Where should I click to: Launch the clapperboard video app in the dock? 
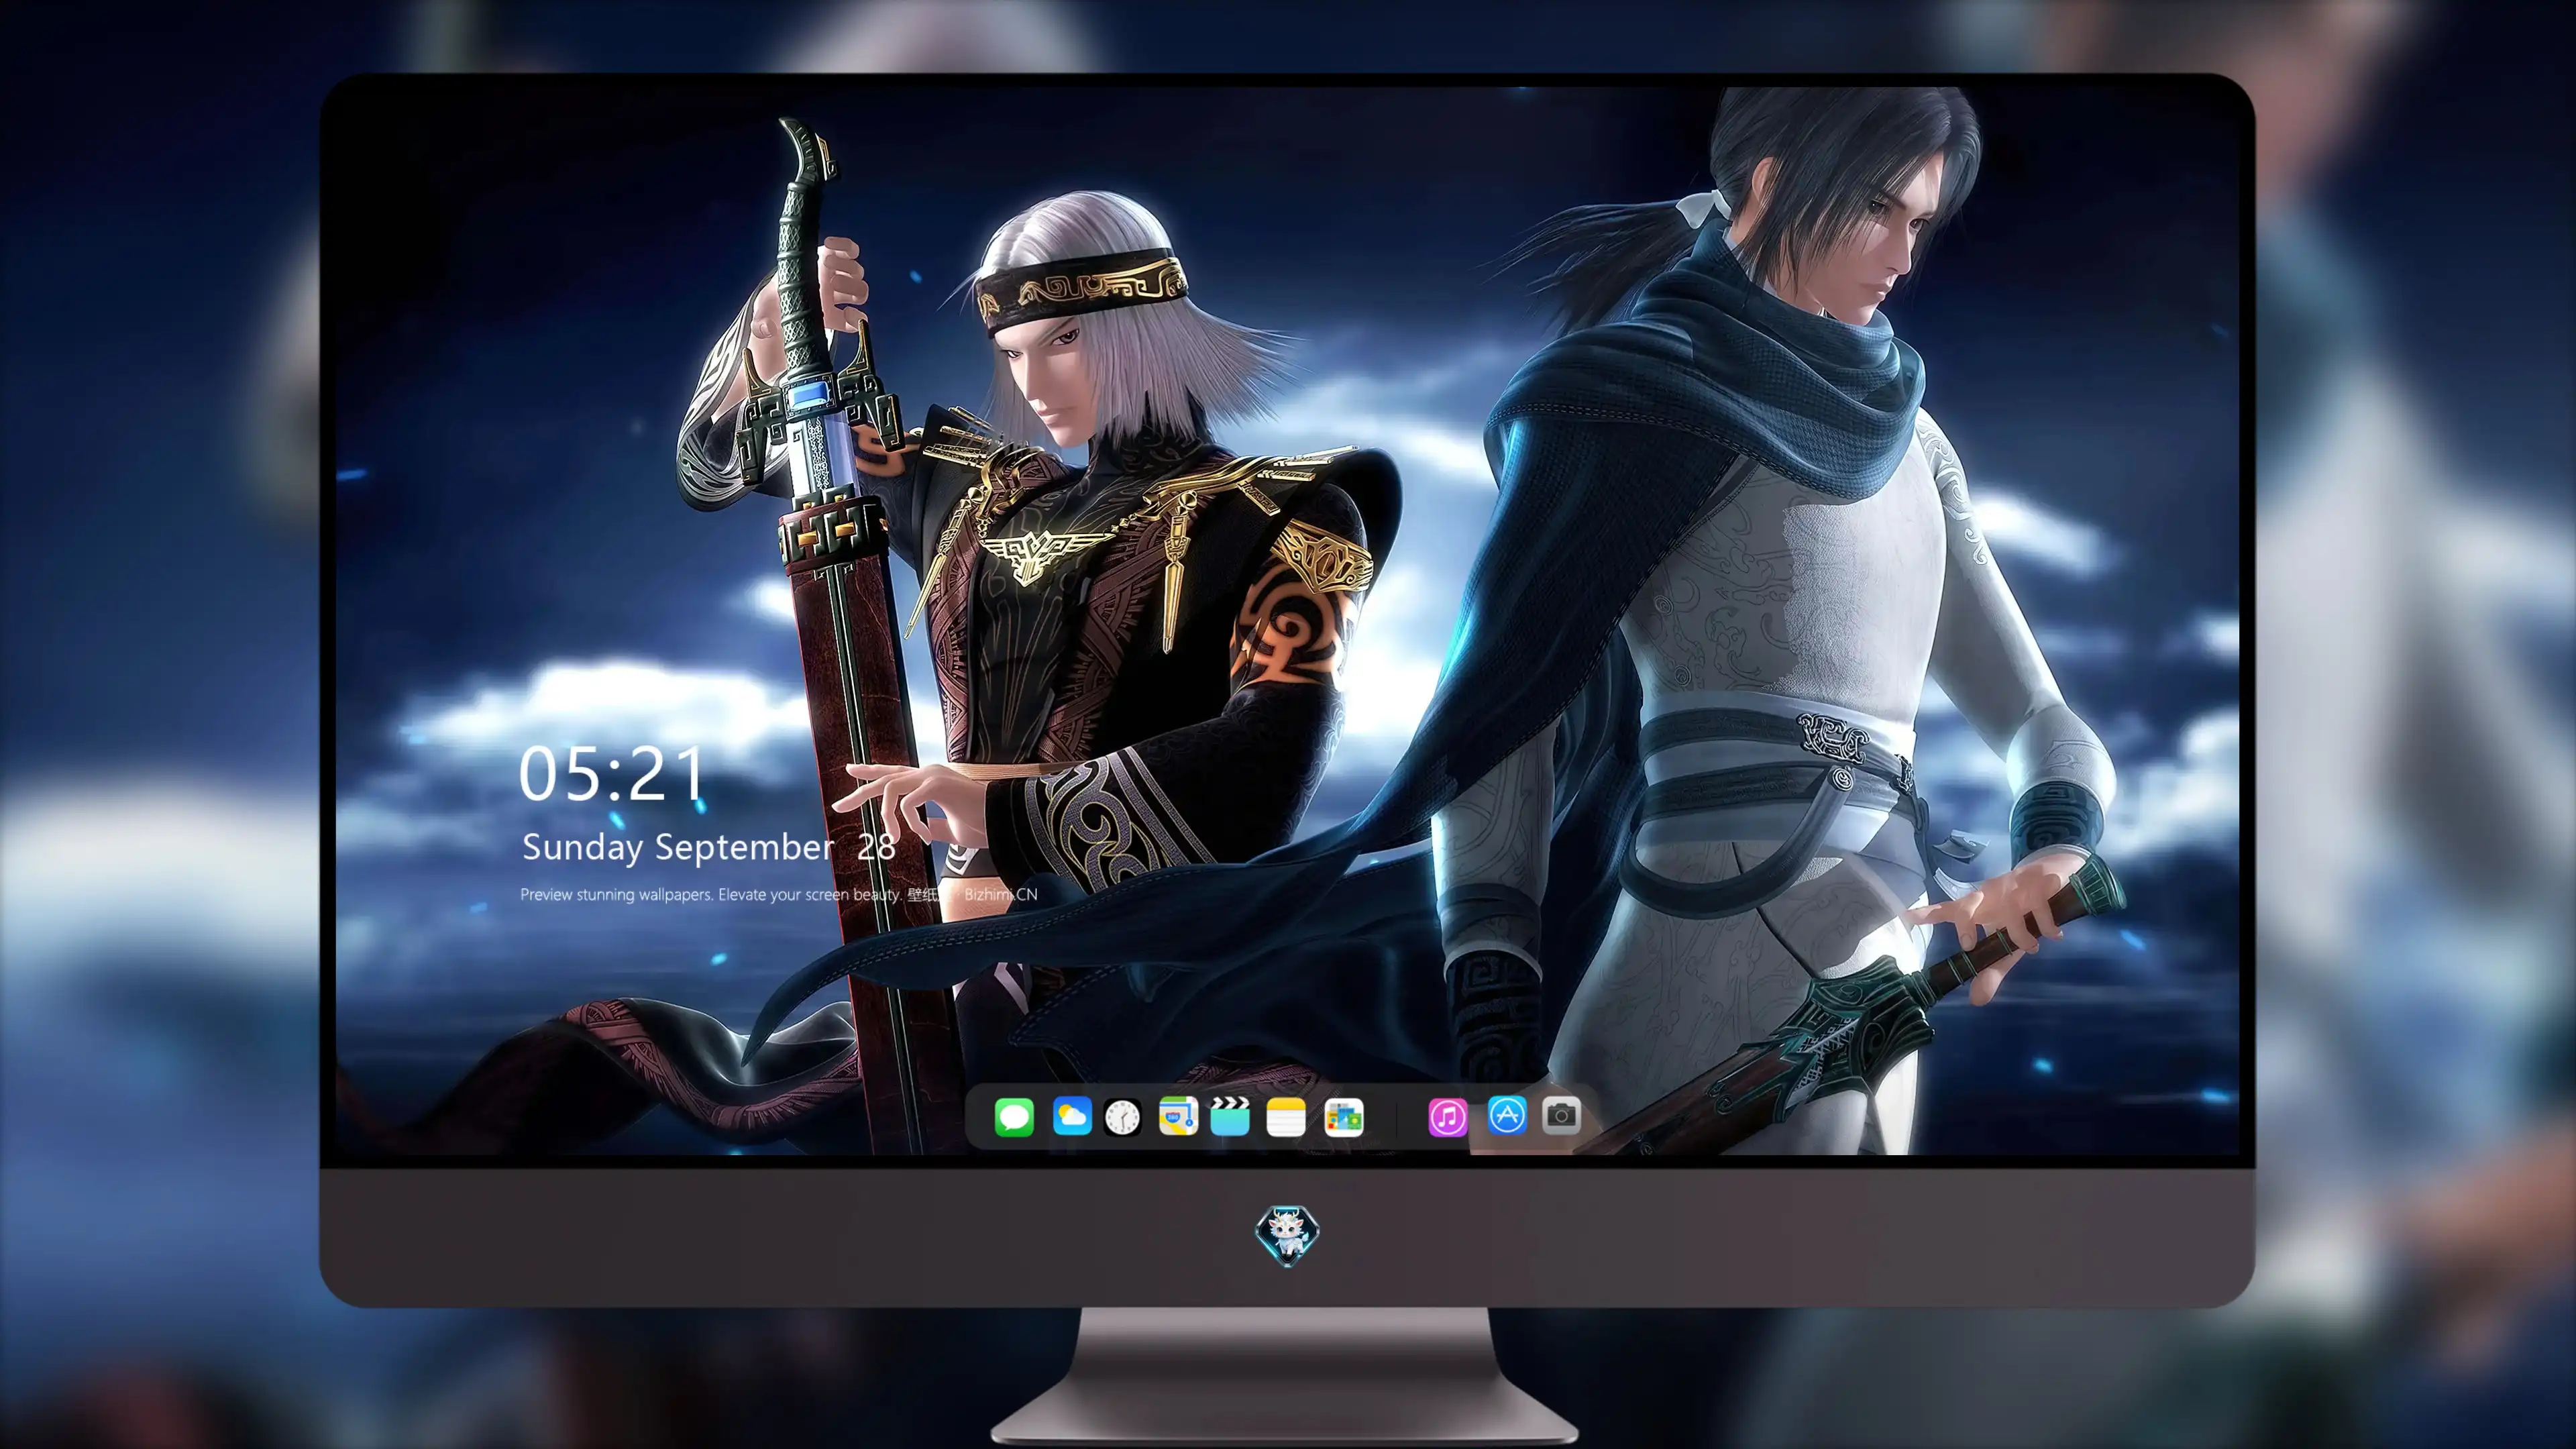[x=1230, y=1116]
